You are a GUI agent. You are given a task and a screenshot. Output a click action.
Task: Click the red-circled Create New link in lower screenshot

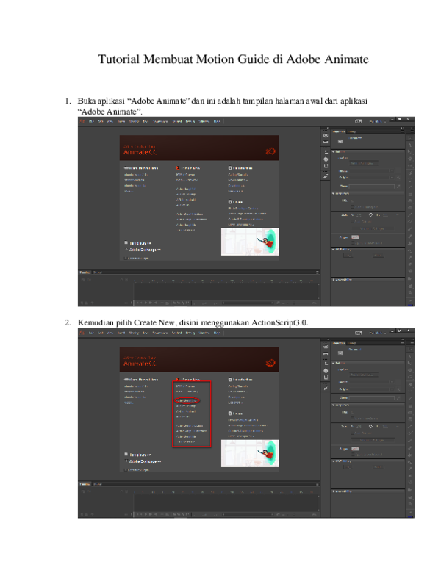tap(187, 401)
